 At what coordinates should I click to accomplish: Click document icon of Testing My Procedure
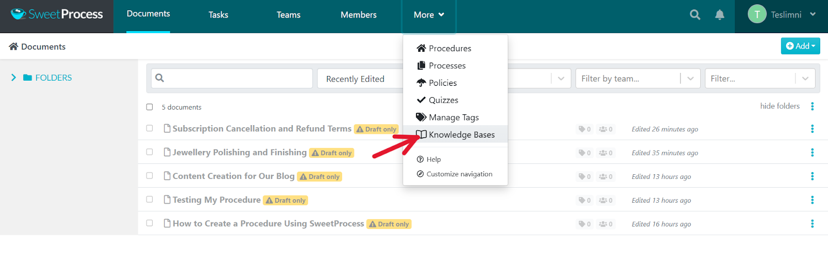tap(167, 200)
